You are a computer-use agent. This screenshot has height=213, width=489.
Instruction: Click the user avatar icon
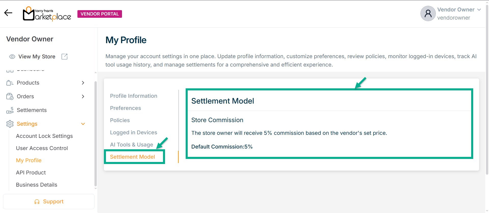pos(428,13)
